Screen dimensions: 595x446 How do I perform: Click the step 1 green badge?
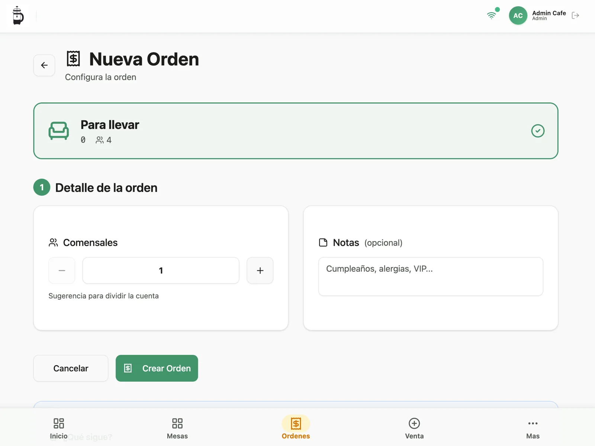(x=42, y=187)
